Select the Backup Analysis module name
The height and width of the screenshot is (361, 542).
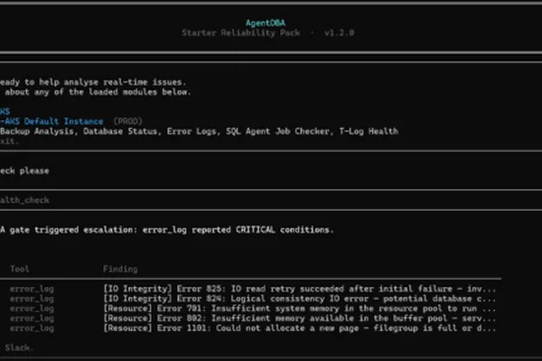coord(37,131)
